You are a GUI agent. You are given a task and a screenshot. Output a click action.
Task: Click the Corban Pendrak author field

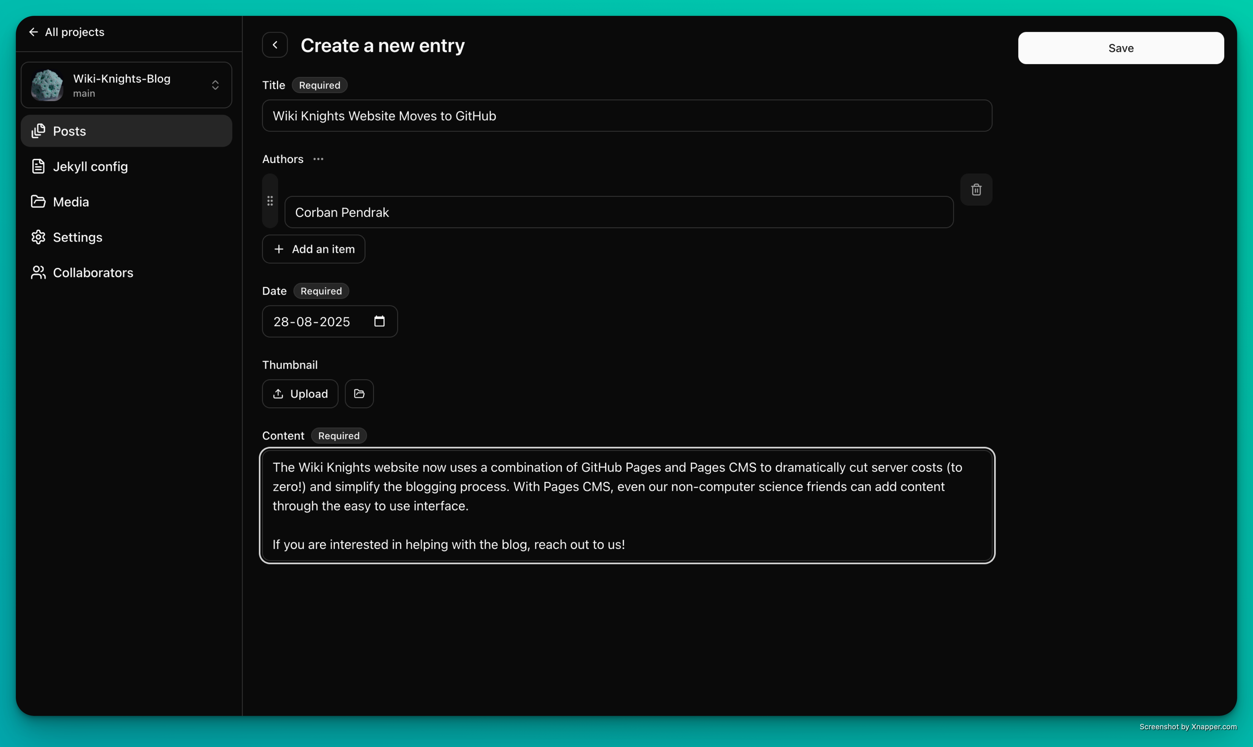coord(619,212)
